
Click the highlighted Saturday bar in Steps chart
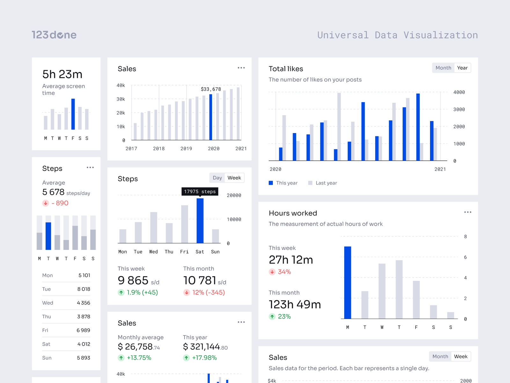pos(200,220)
